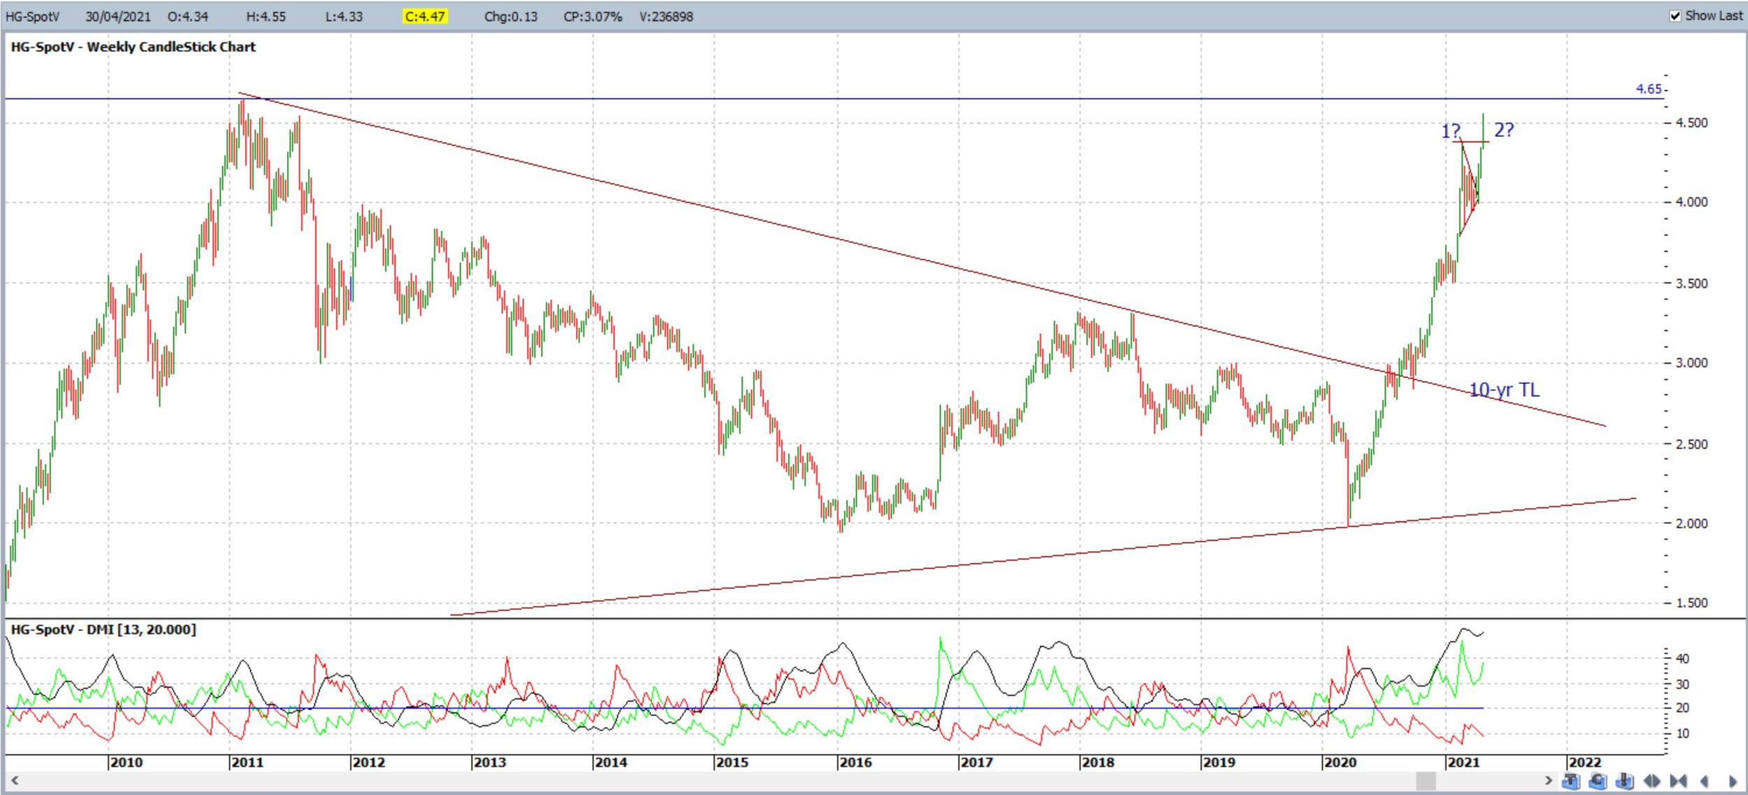Image resolution: width=1748 pixels, height=795 pixels.
Task: Click the DMI axis level 10 label
Action: 1683,733
